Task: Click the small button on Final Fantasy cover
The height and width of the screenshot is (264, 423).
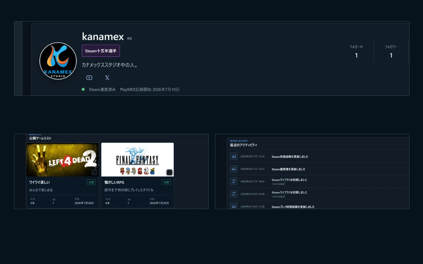Action: coord(169,172)
